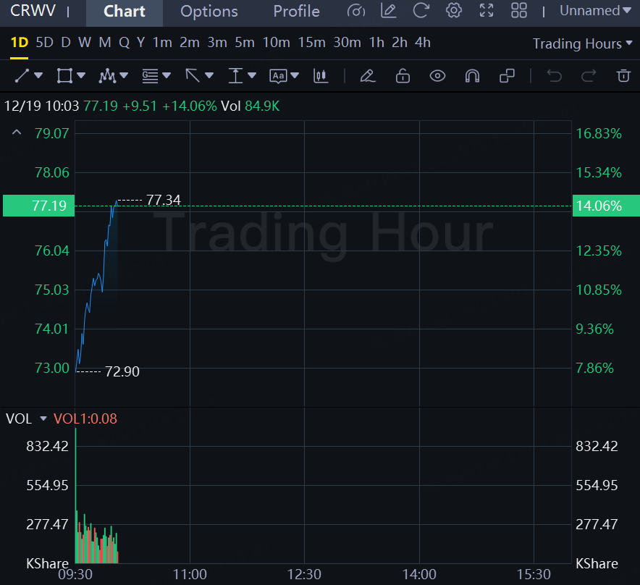The height and width of the screenshot is (585, 640).
Task: Click the current price 77.19 label
Action: [x=39, y=206]
